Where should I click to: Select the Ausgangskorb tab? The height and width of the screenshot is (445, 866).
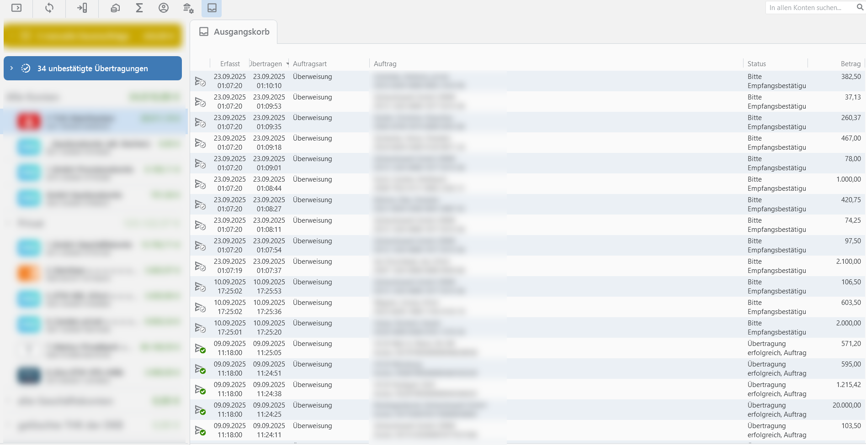tap(234, 32)
